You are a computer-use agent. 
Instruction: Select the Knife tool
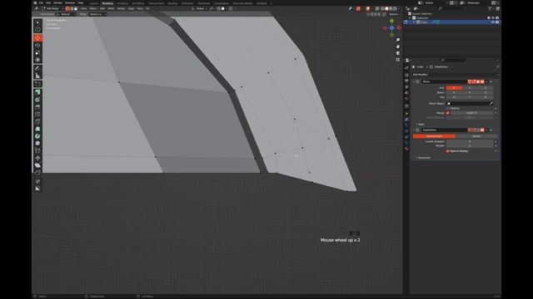pos(37,121)
